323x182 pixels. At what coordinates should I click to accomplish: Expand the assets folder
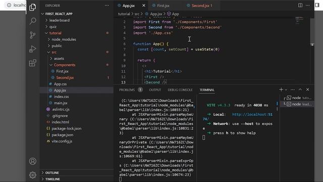click(x=59, y=59)
